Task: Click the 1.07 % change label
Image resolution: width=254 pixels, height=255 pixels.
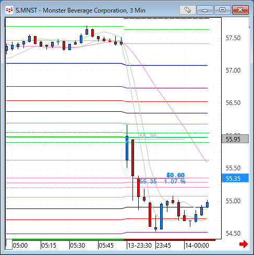Action: click(175, 181)
